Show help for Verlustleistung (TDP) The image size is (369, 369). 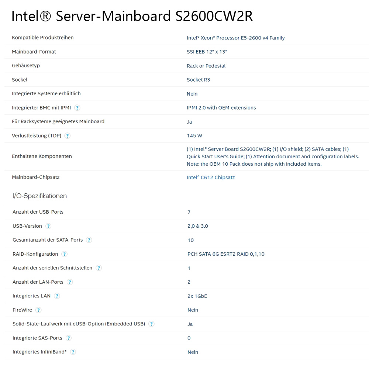coord(67,136)
